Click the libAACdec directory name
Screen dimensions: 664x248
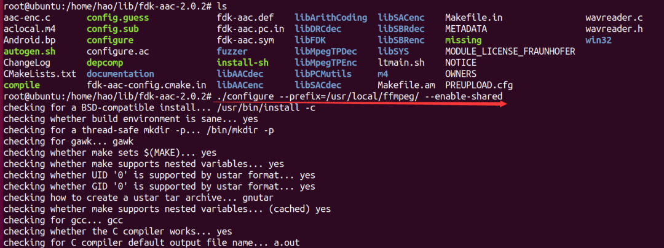tap(240, 74)
